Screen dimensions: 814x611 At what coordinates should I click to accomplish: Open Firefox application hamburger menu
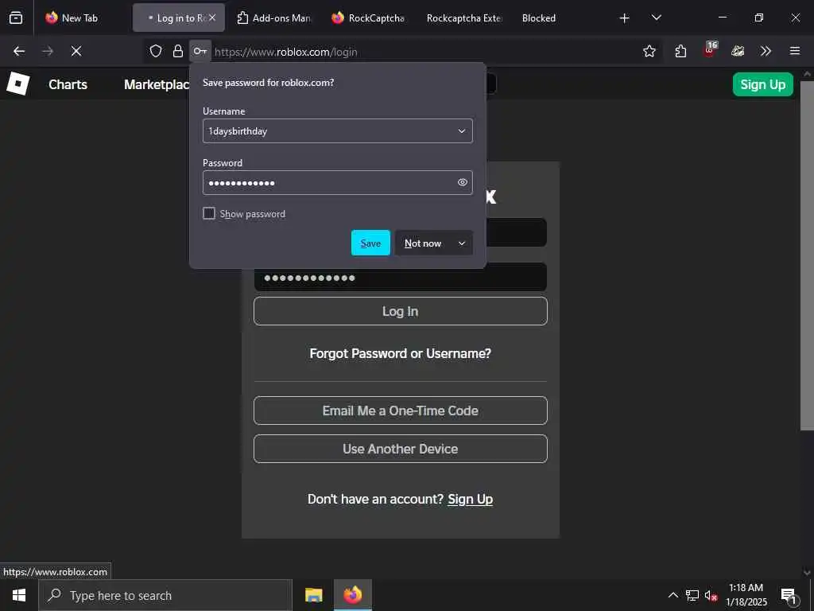pos(794,51)
